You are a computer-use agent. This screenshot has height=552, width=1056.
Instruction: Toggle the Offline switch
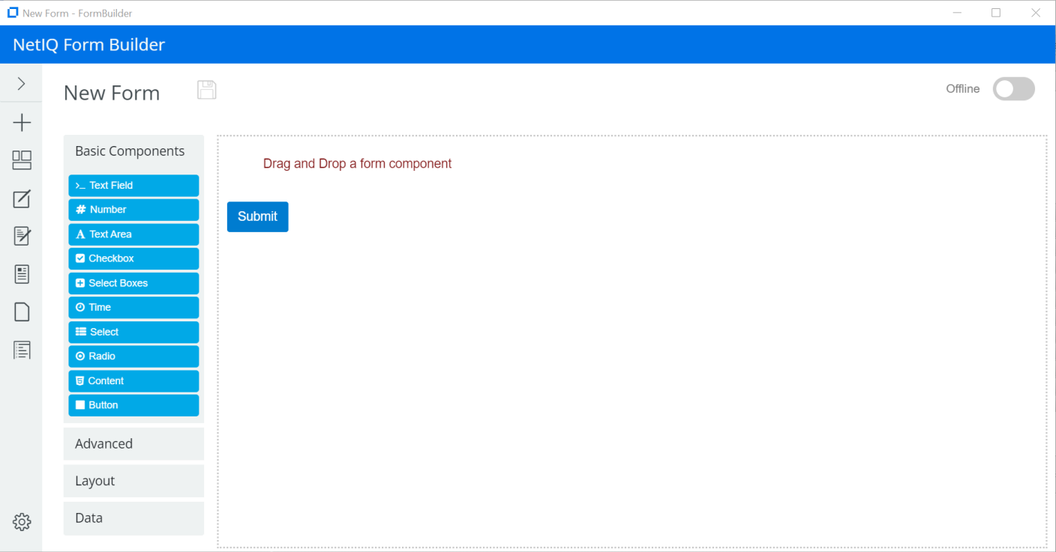click(1013, 89)
